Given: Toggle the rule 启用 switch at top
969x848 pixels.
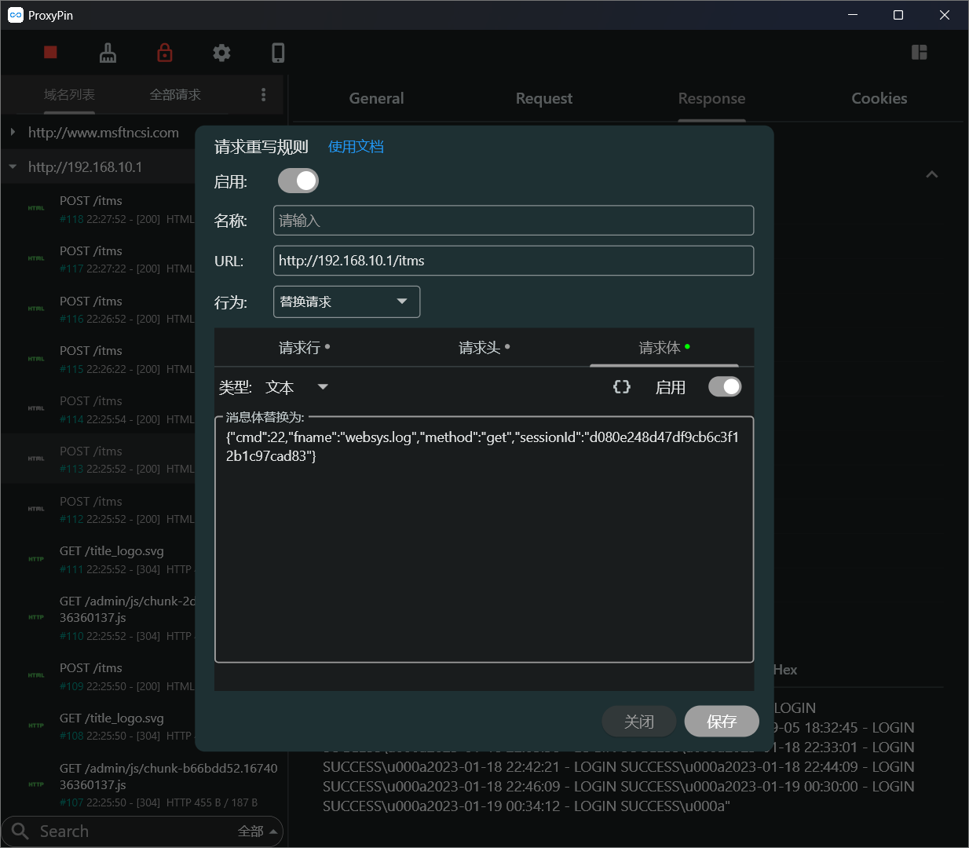Looking at the screenshot, I should click(298, 181).
